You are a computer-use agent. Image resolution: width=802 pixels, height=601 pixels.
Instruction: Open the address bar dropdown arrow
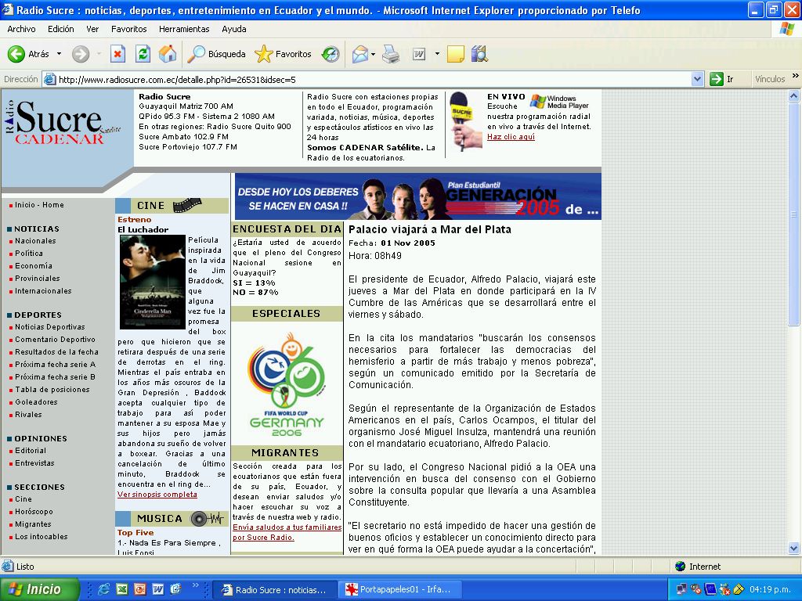pyautogui.click(x=697, y=79)
